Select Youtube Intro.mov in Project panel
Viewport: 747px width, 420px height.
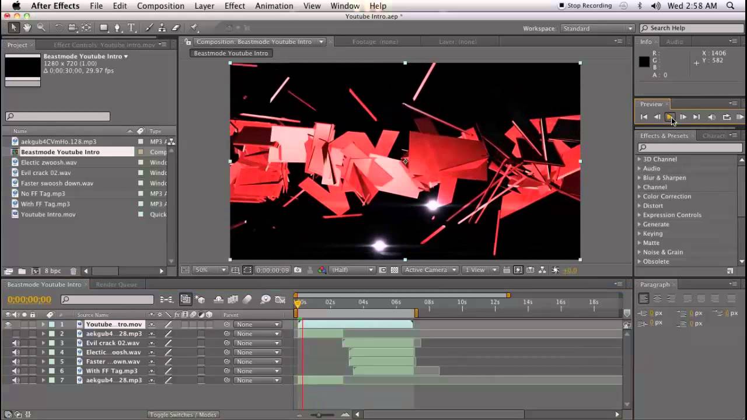tap(48, 215)
